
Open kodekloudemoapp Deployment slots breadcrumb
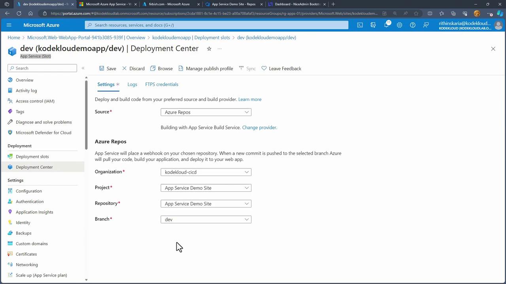(x=191, y=38)
